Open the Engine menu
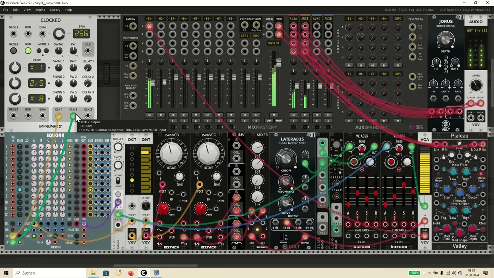The height and width of the screenshot is (278, 494). [x=40, y=10]
